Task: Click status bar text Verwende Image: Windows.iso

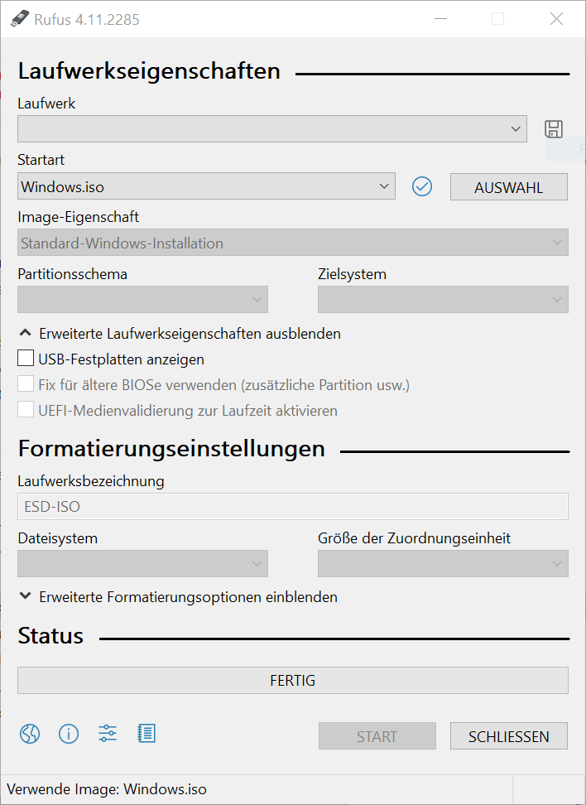Action: point(107,789)
